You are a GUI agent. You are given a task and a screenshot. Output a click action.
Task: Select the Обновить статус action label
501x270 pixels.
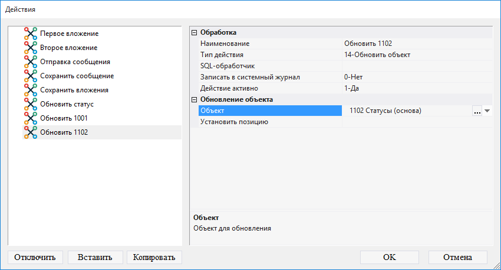(67, 104)
